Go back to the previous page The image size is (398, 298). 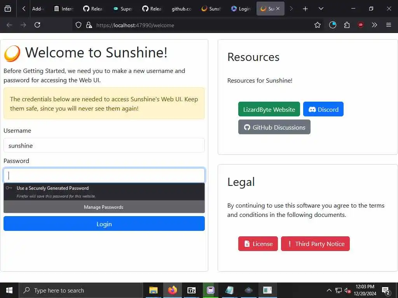tap(9, 25)
